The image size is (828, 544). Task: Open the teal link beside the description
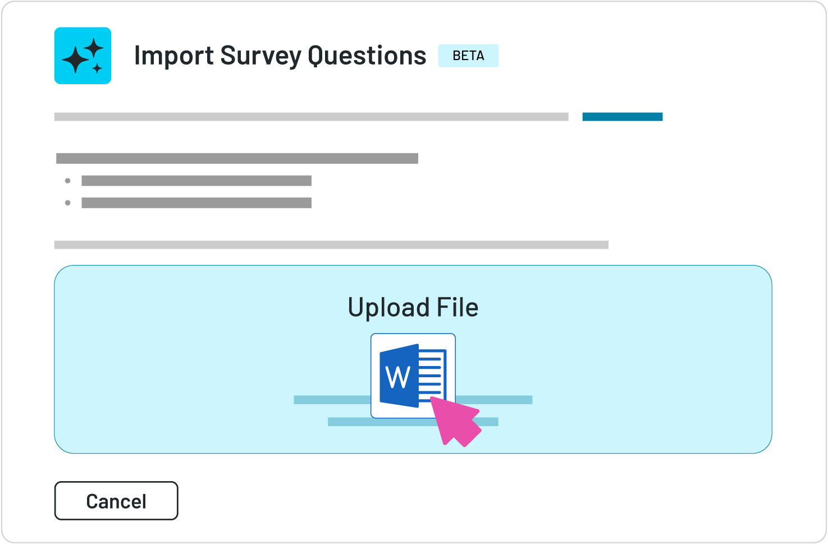[622, 117]
